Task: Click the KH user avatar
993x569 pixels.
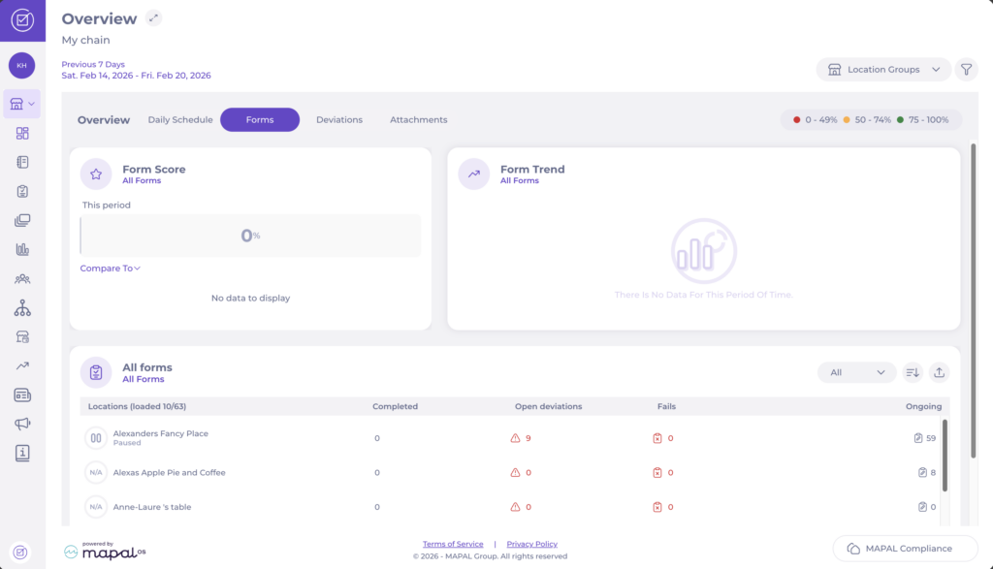Action: [22, 65]
